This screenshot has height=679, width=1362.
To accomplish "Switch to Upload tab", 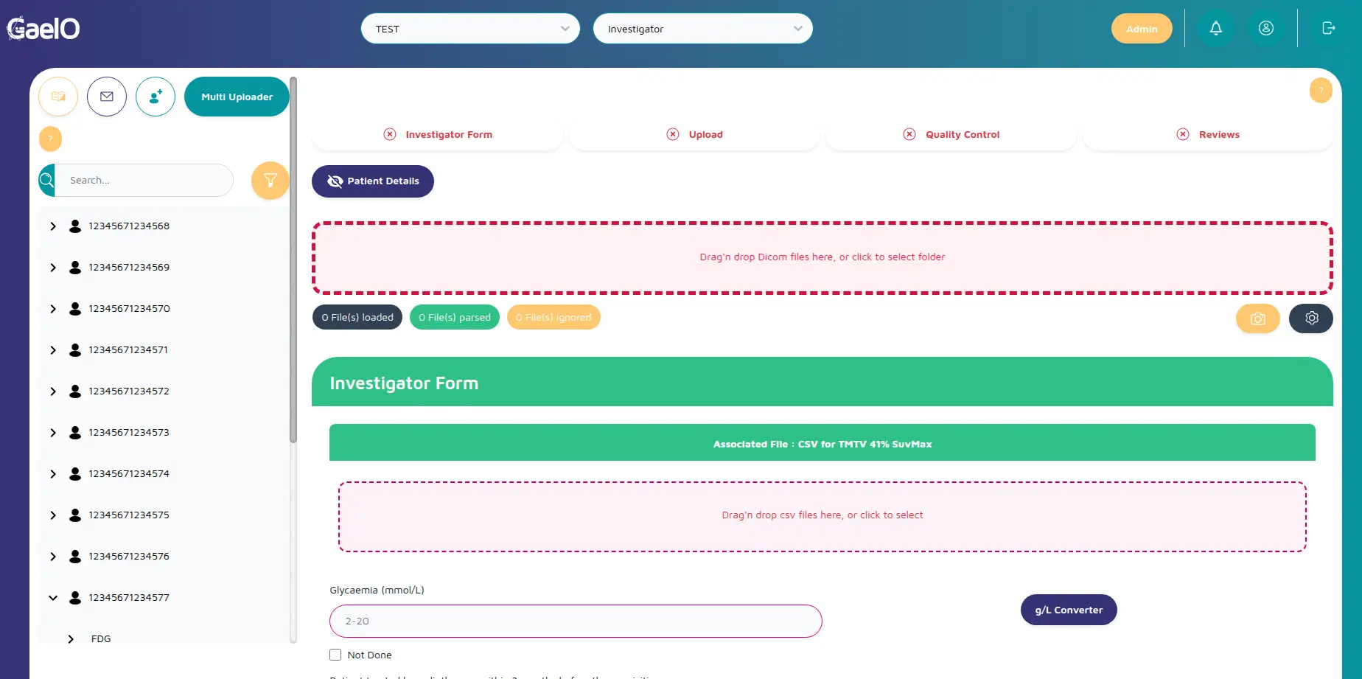I will pos(694,134).
